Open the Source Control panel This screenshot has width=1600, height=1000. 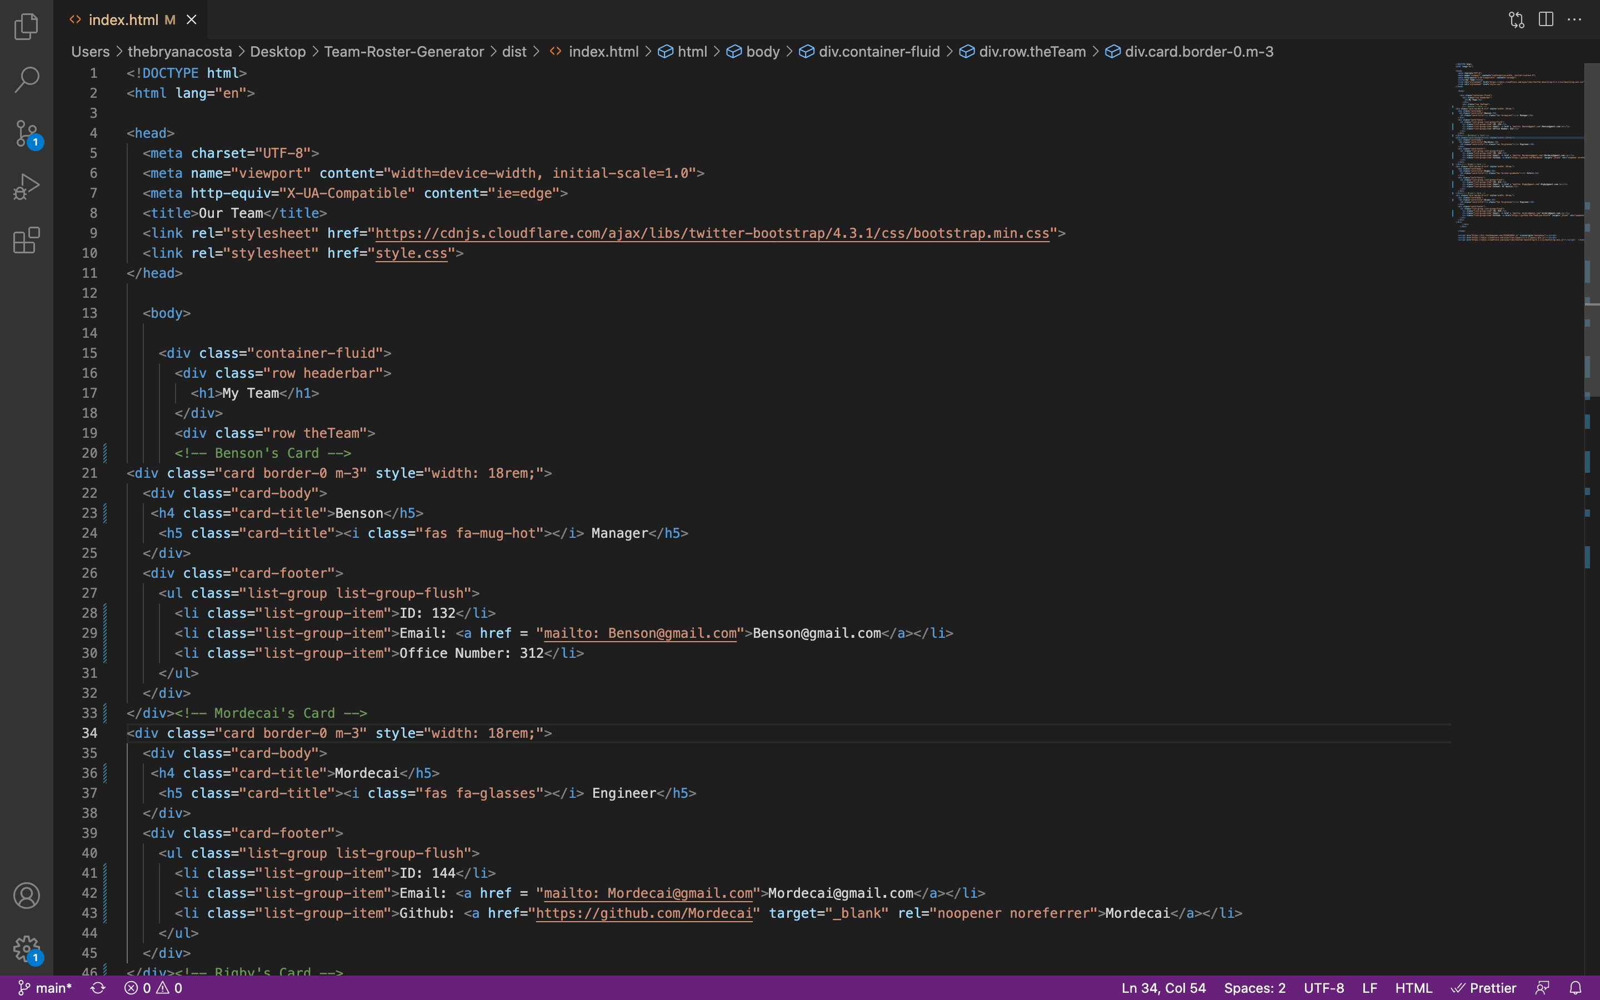pyautogui.click(x=26, y=133)
